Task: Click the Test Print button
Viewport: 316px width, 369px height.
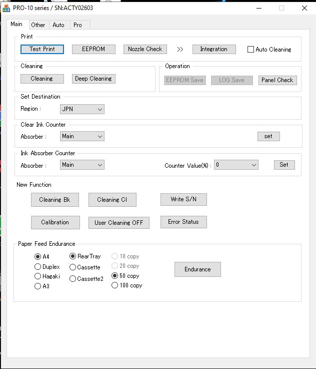Action: pyautogui.click(x=42, y=49)
